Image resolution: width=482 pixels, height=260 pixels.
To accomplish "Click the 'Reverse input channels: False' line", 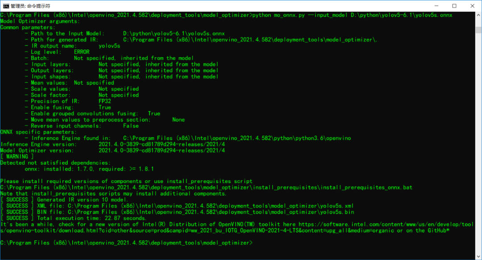I will 82,126.
